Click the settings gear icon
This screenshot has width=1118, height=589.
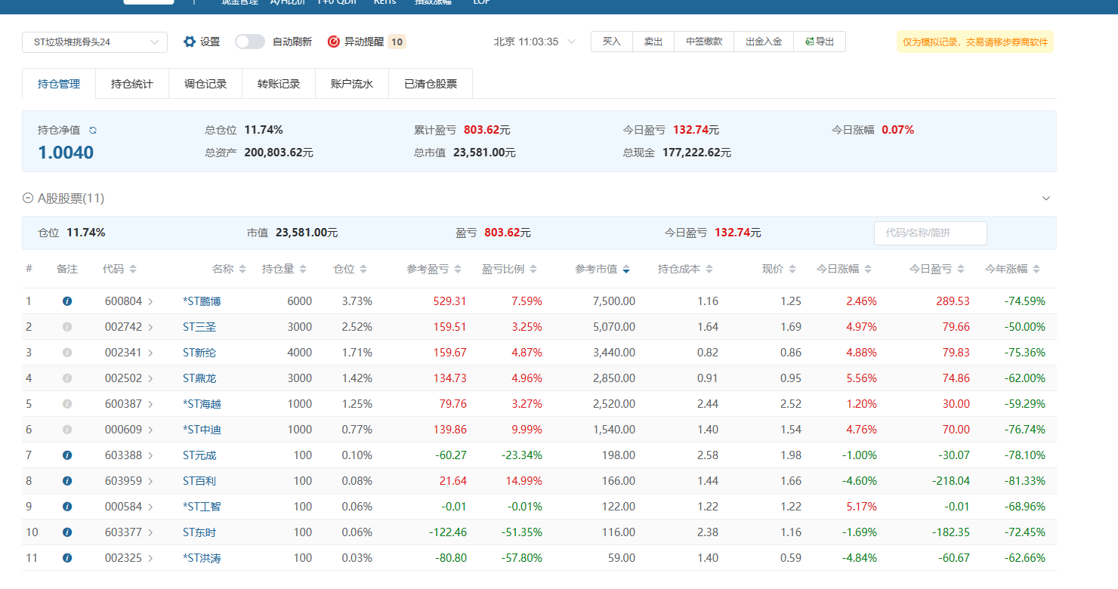[190, 42]
